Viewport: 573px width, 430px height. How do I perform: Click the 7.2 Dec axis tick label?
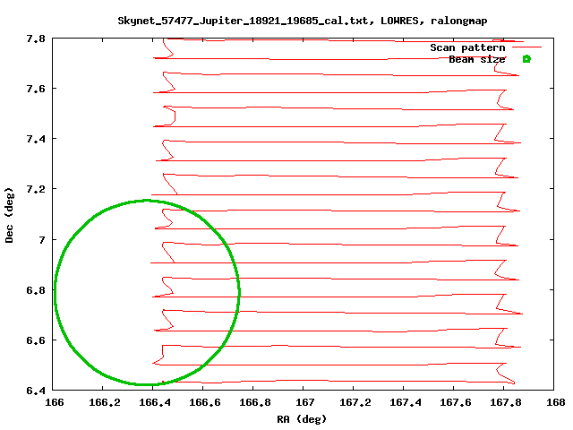tap(36, 189)
